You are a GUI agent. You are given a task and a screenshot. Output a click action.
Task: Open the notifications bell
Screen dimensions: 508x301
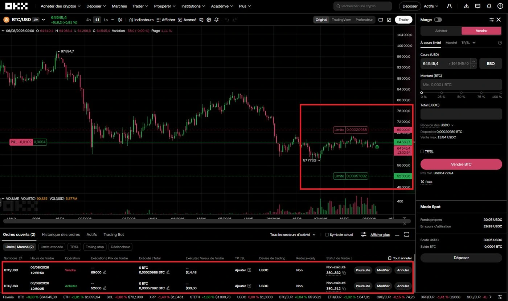(489, 6)
